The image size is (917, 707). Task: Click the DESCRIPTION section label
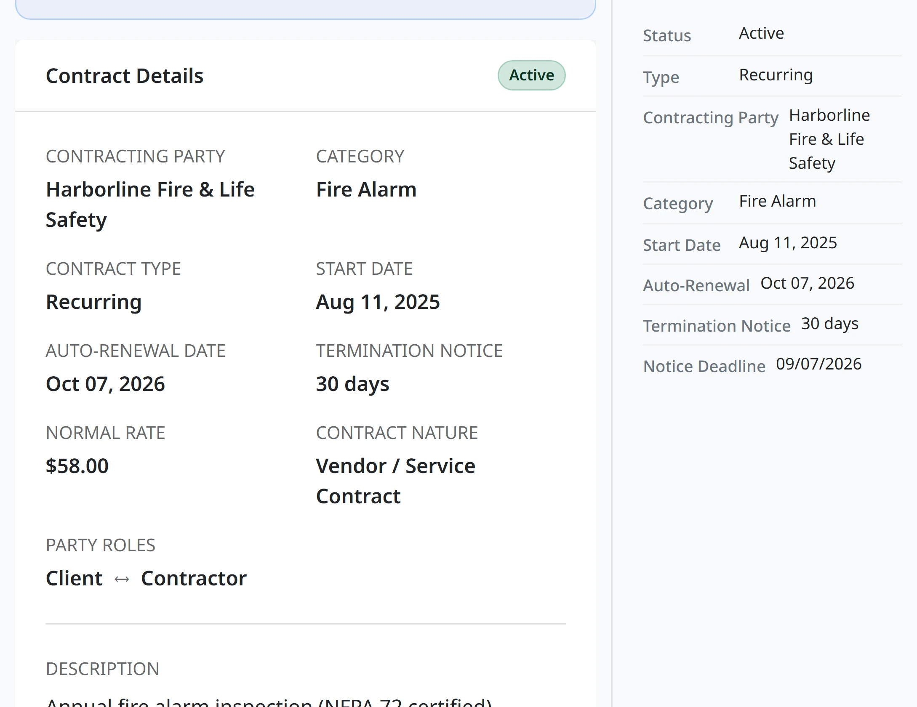[x=102, y=669]
